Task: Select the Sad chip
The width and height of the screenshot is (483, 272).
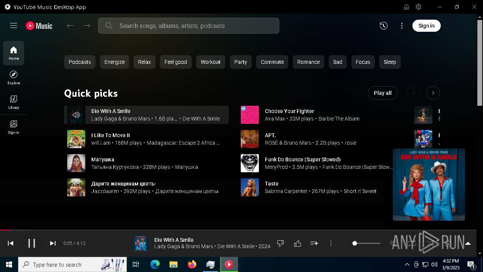Action: (x=338, y=62)
